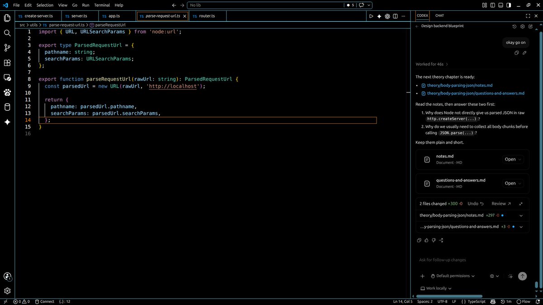Switch to the router.ts tab
Screen dimensions: 543x305
point(207,16)
